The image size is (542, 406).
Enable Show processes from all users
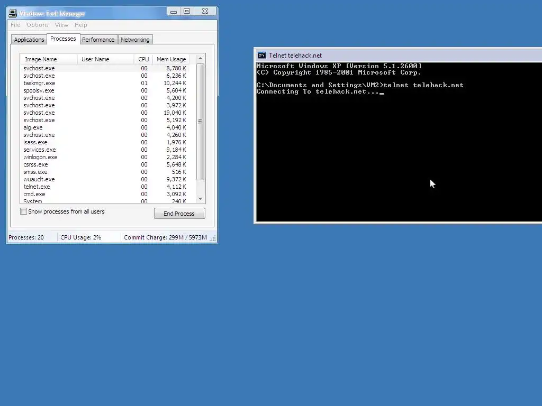click(x=23, y=211)
